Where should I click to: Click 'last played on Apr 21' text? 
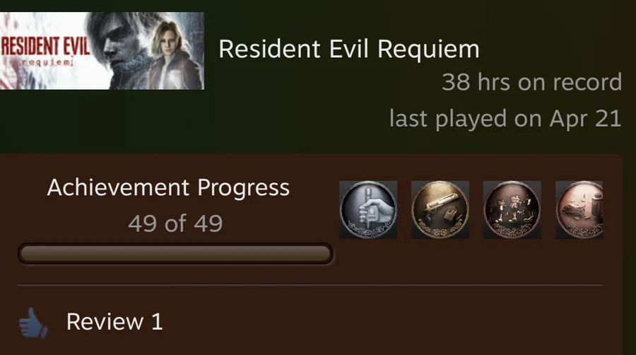point(505,119)
